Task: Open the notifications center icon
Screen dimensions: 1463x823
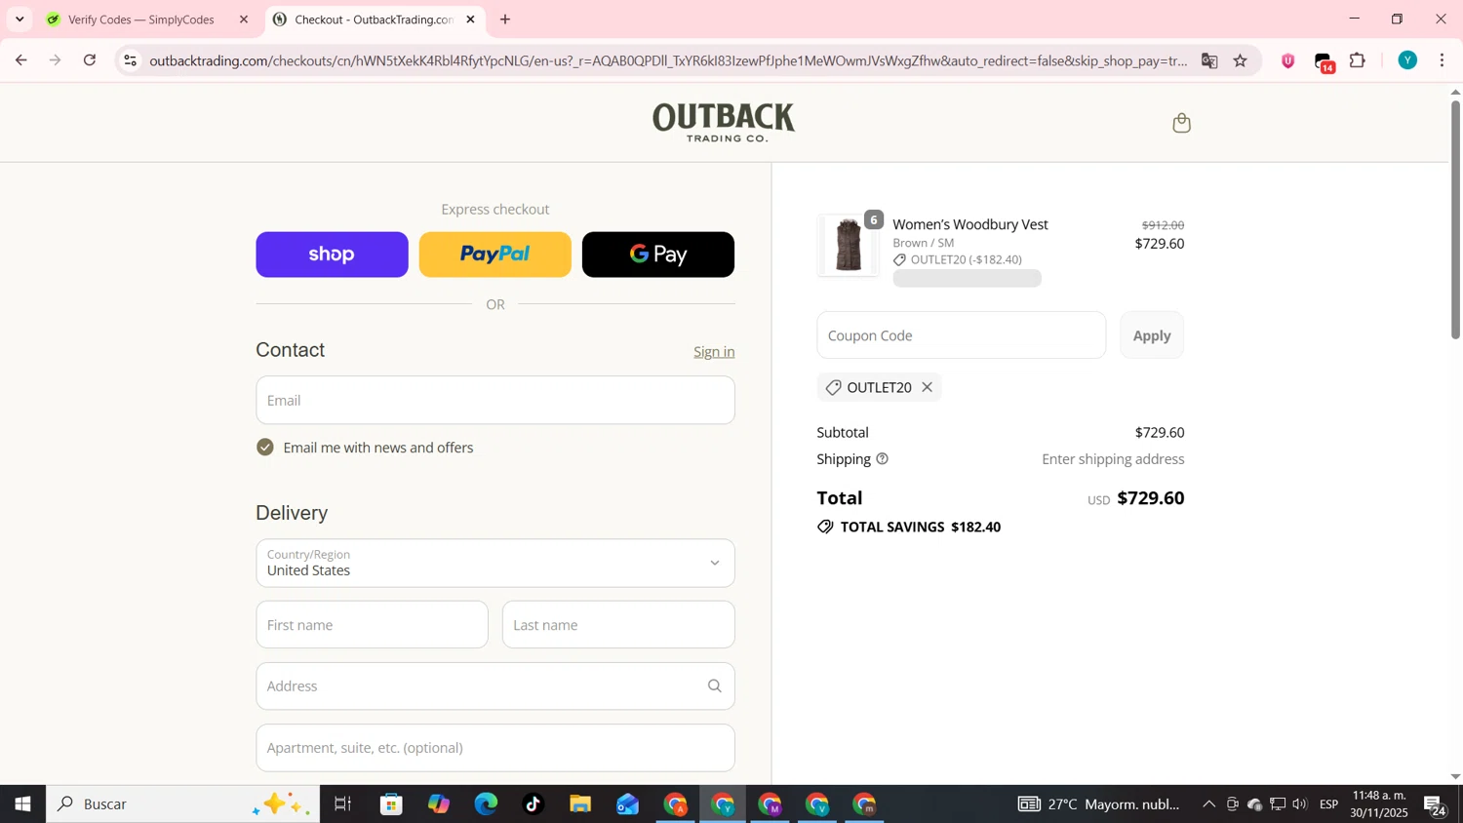Action: (x=1435, y=805)
